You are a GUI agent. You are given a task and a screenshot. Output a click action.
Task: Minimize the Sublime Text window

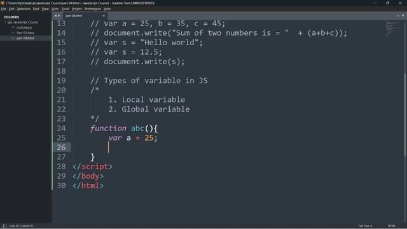click(375, 3)
